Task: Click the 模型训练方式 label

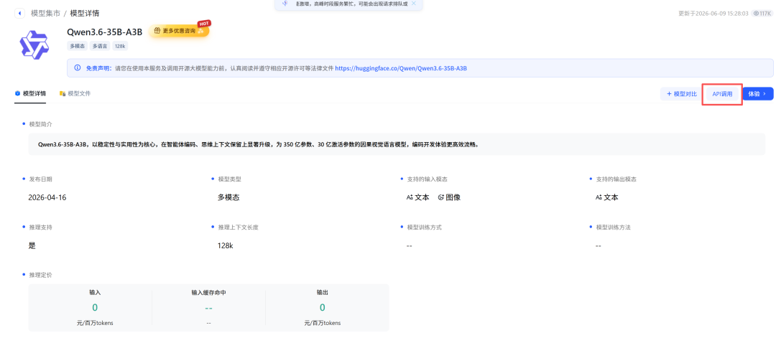Action: [x=424, y=227]
